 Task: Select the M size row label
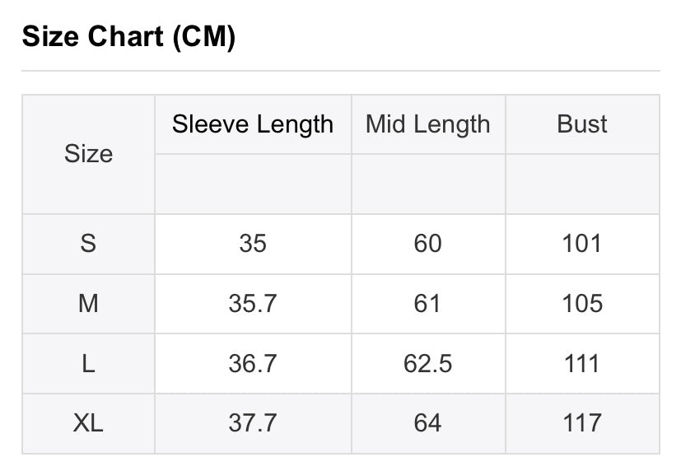click(88, 303)
